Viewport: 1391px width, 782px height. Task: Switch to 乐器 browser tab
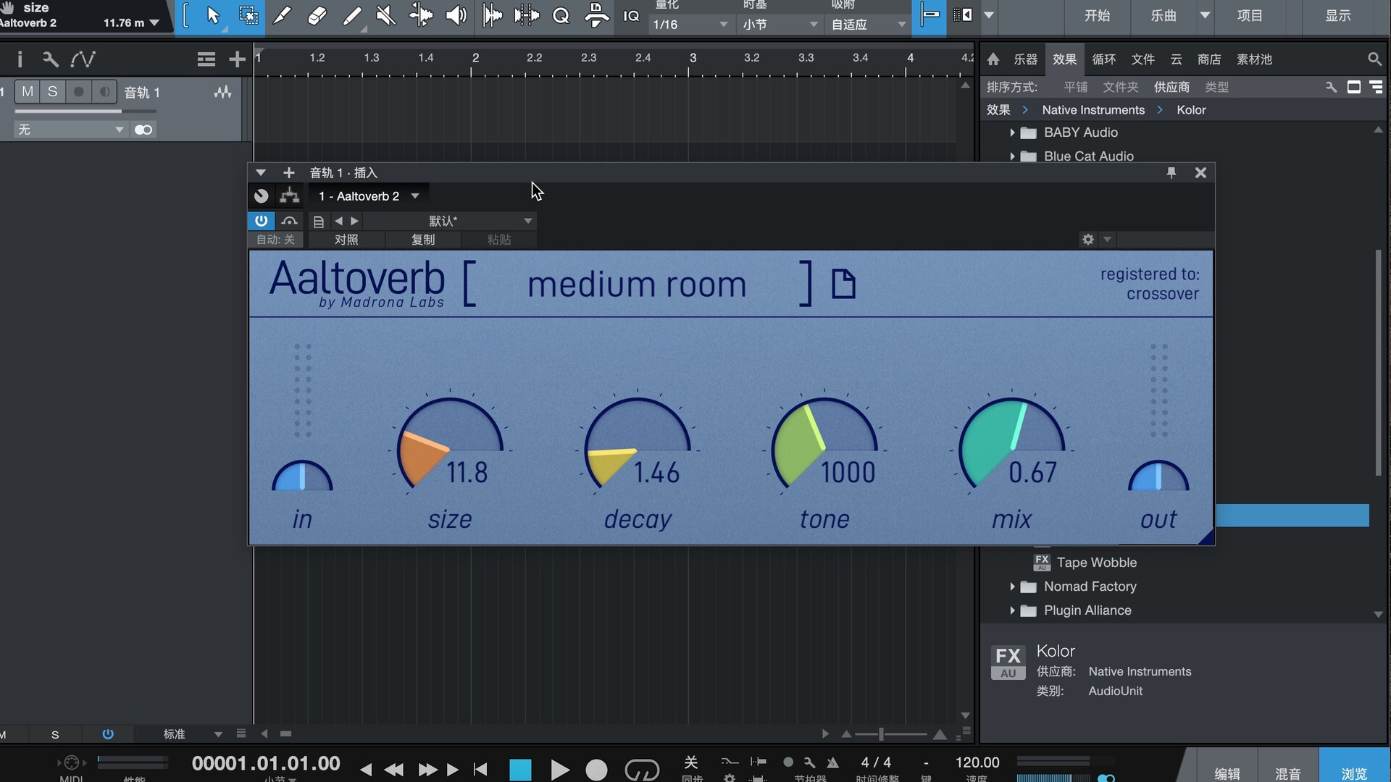coord(1025,59)
